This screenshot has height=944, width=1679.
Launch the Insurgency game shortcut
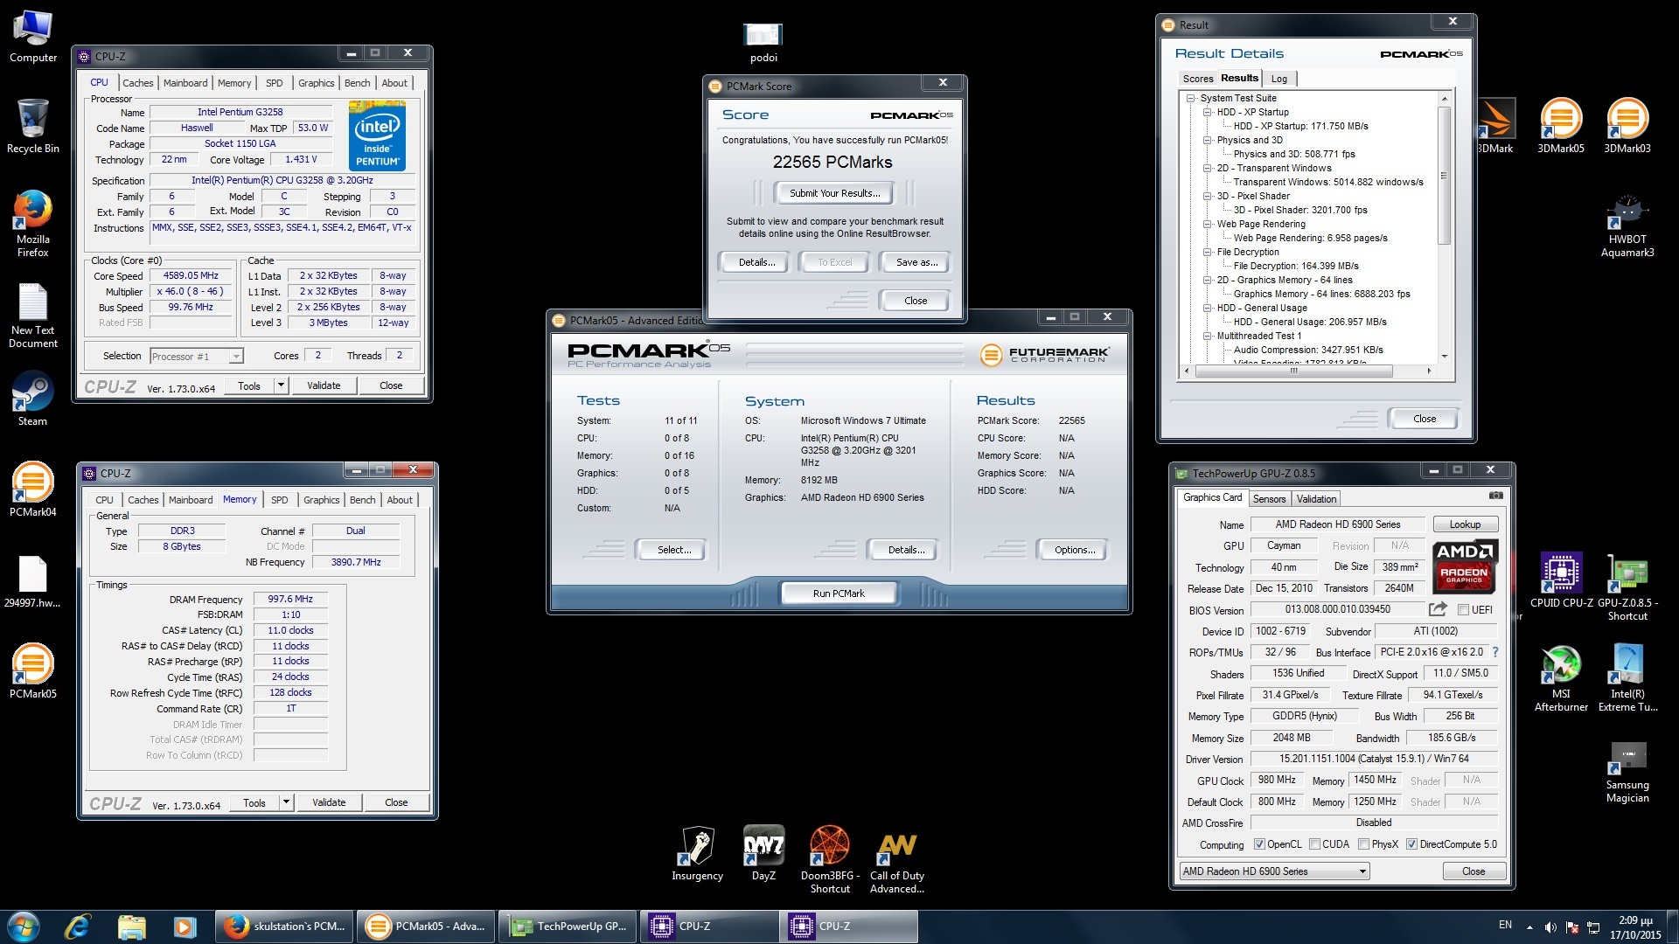[x=697, y=854]
